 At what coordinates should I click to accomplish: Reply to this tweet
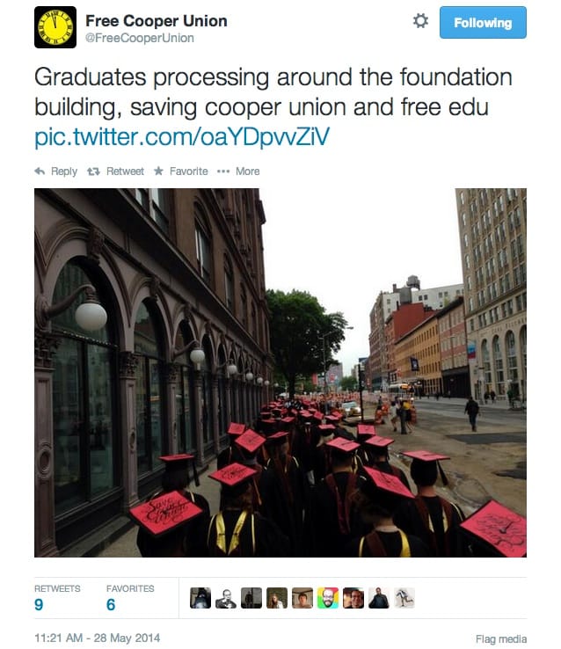(x=56, y=171)
